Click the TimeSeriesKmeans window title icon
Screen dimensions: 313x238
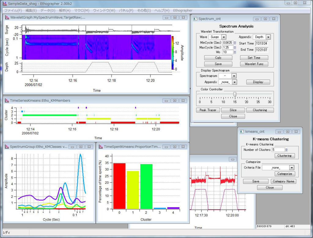(x=7, y=101)
